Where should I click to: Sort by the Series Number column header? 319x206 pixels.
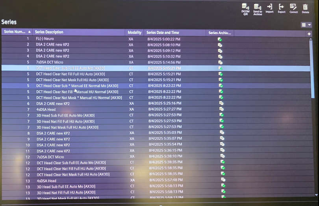(16, 32)
